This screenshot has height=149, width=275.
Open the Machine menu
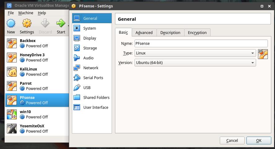pyautogui.click(x=26, y=13)
